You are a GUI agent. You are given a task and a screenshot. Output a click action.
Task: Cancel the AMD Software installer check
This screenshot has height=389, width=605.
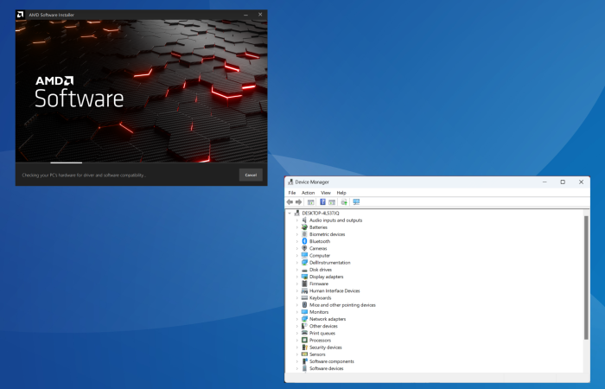(251, 175)
